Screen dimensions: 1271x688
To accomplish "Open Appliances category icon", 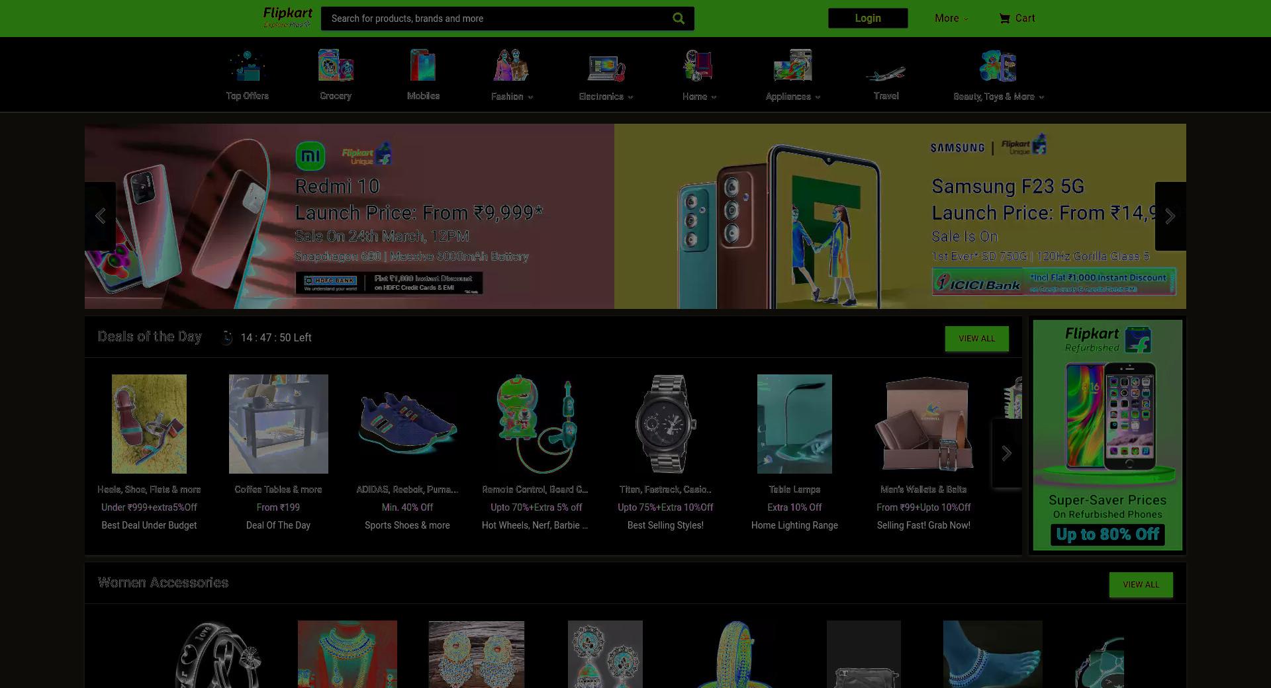I will point(793,66).
